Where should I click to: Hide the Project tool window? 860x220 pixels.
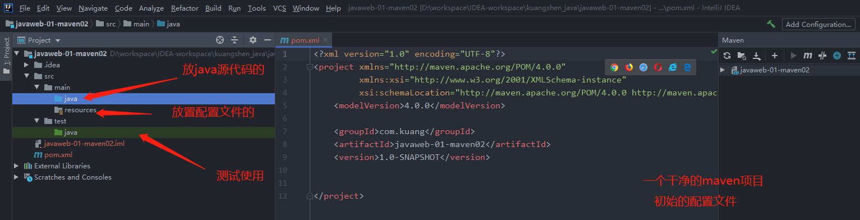click(x=268, y=40)
